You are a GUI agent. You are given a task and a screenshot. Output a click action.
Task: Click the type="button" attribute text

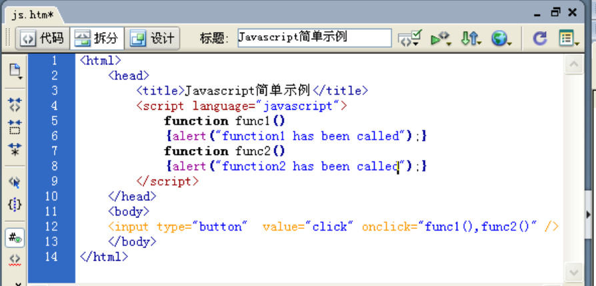(x=202, y=227)
